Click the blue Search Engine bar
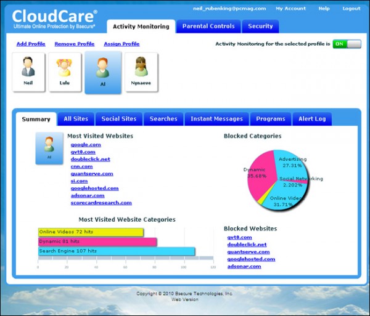Viewport: 370px width, 316px height. pos(117,251)
